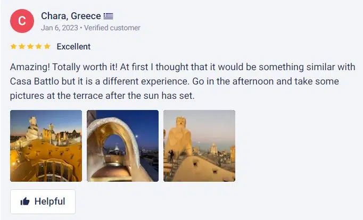363x220 pixels.
Task: Click the red C avatar circle
Action: click(x=22, y=21)
